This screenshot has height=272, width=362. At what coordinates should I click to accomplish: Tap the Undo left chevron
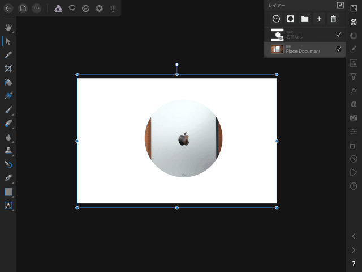354,236
